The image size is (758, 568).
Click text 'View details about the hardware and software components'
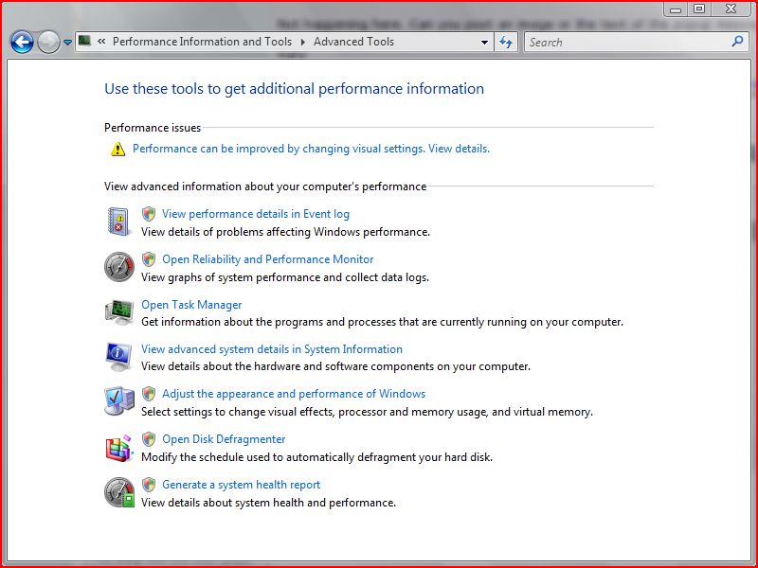pos(336,366)
